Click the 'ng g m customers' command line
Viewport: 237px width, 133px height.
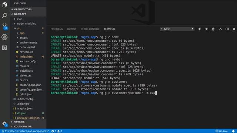pyautogui.click(x=89, y=82)
